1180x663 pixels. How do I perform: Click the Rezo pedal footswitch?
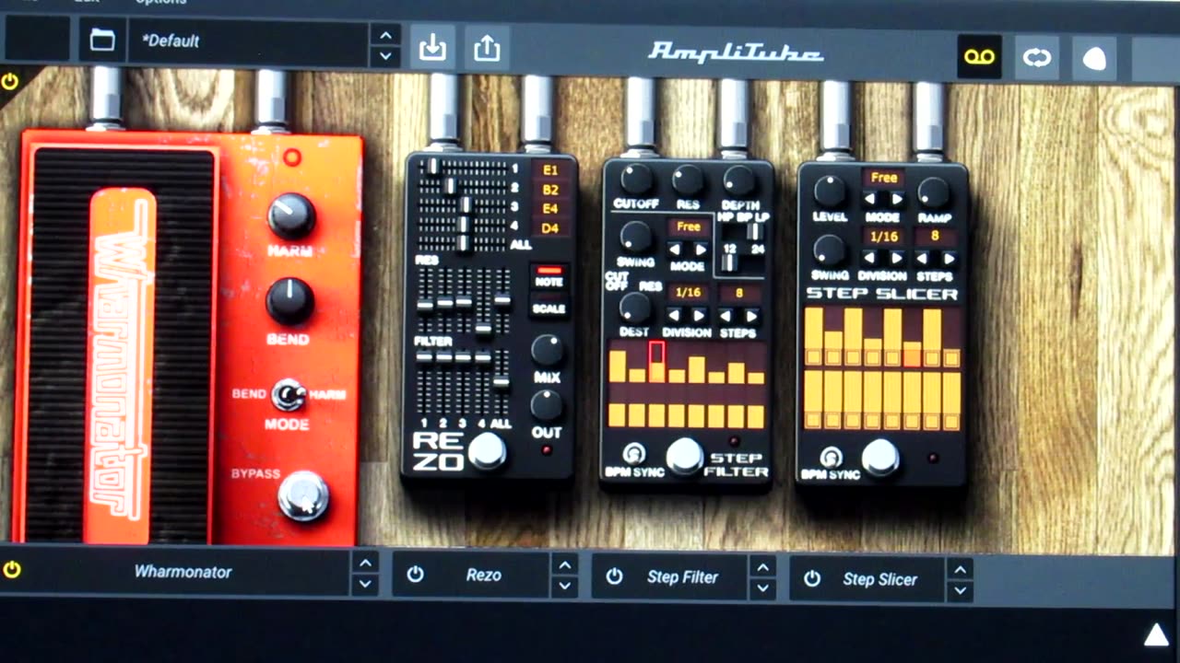coord(486,451)
